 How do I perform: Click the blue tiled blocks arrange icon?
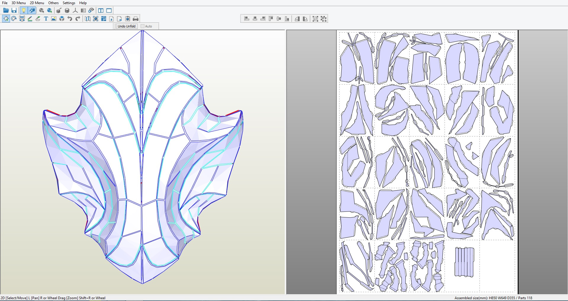pyautogui.click(x=104, y=19)
